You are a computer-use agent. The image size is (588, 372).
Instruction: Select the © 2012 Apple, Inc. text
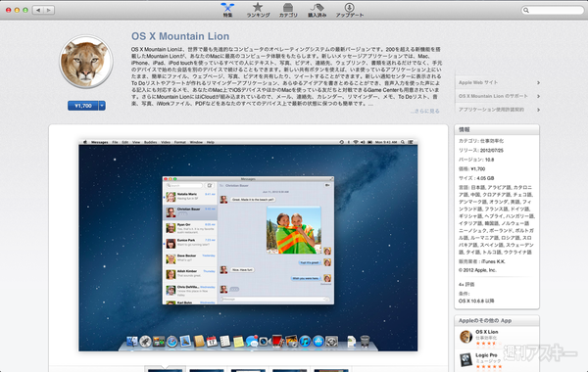[x=477, y=270]
